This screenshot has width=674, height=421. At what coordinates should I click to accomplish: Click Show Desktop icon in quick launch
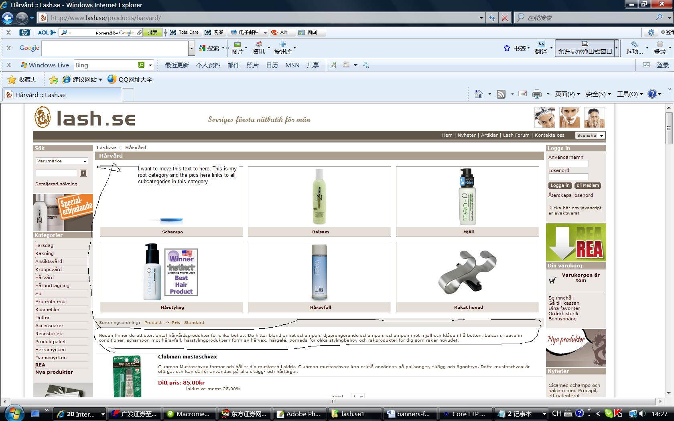pyautogui.click(x=35, y=414)
